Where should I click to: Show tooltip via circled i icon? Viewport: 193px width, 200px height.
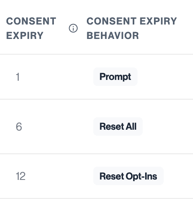pyautogui.click(x=73, y=28)
